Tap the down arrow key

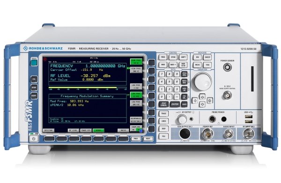pyautogui.click(x=202, y=104)
